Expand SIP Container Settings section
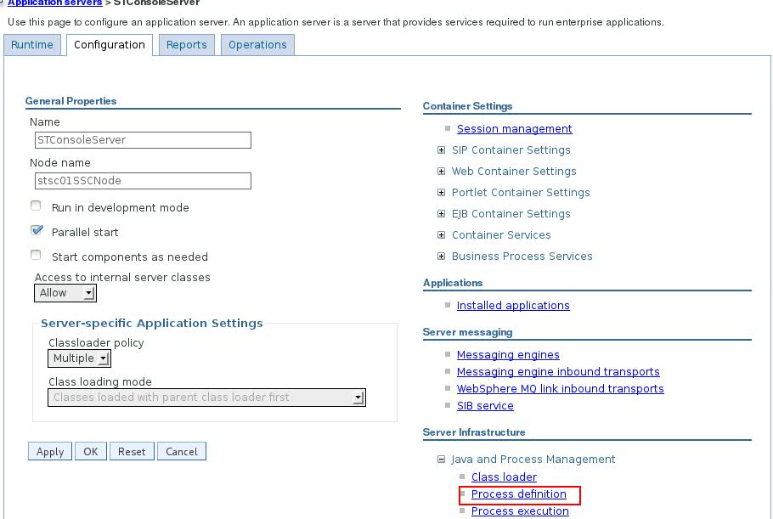 point(441,150)
